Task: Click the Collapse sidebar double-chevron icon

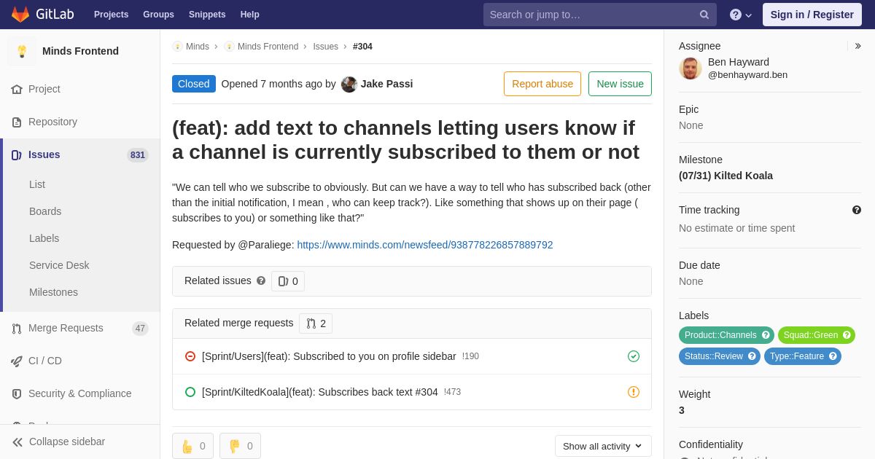Action: tap(17, 442)
